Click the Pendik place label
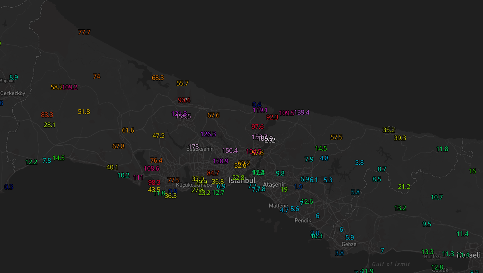Screen dimensions: 483x273 click(x=303, y=221)
